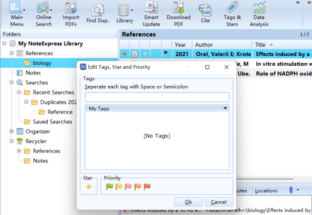
Task: Click the "Orel, Valerii E; Krote" author cell
Action: click(x=223, y=54)
